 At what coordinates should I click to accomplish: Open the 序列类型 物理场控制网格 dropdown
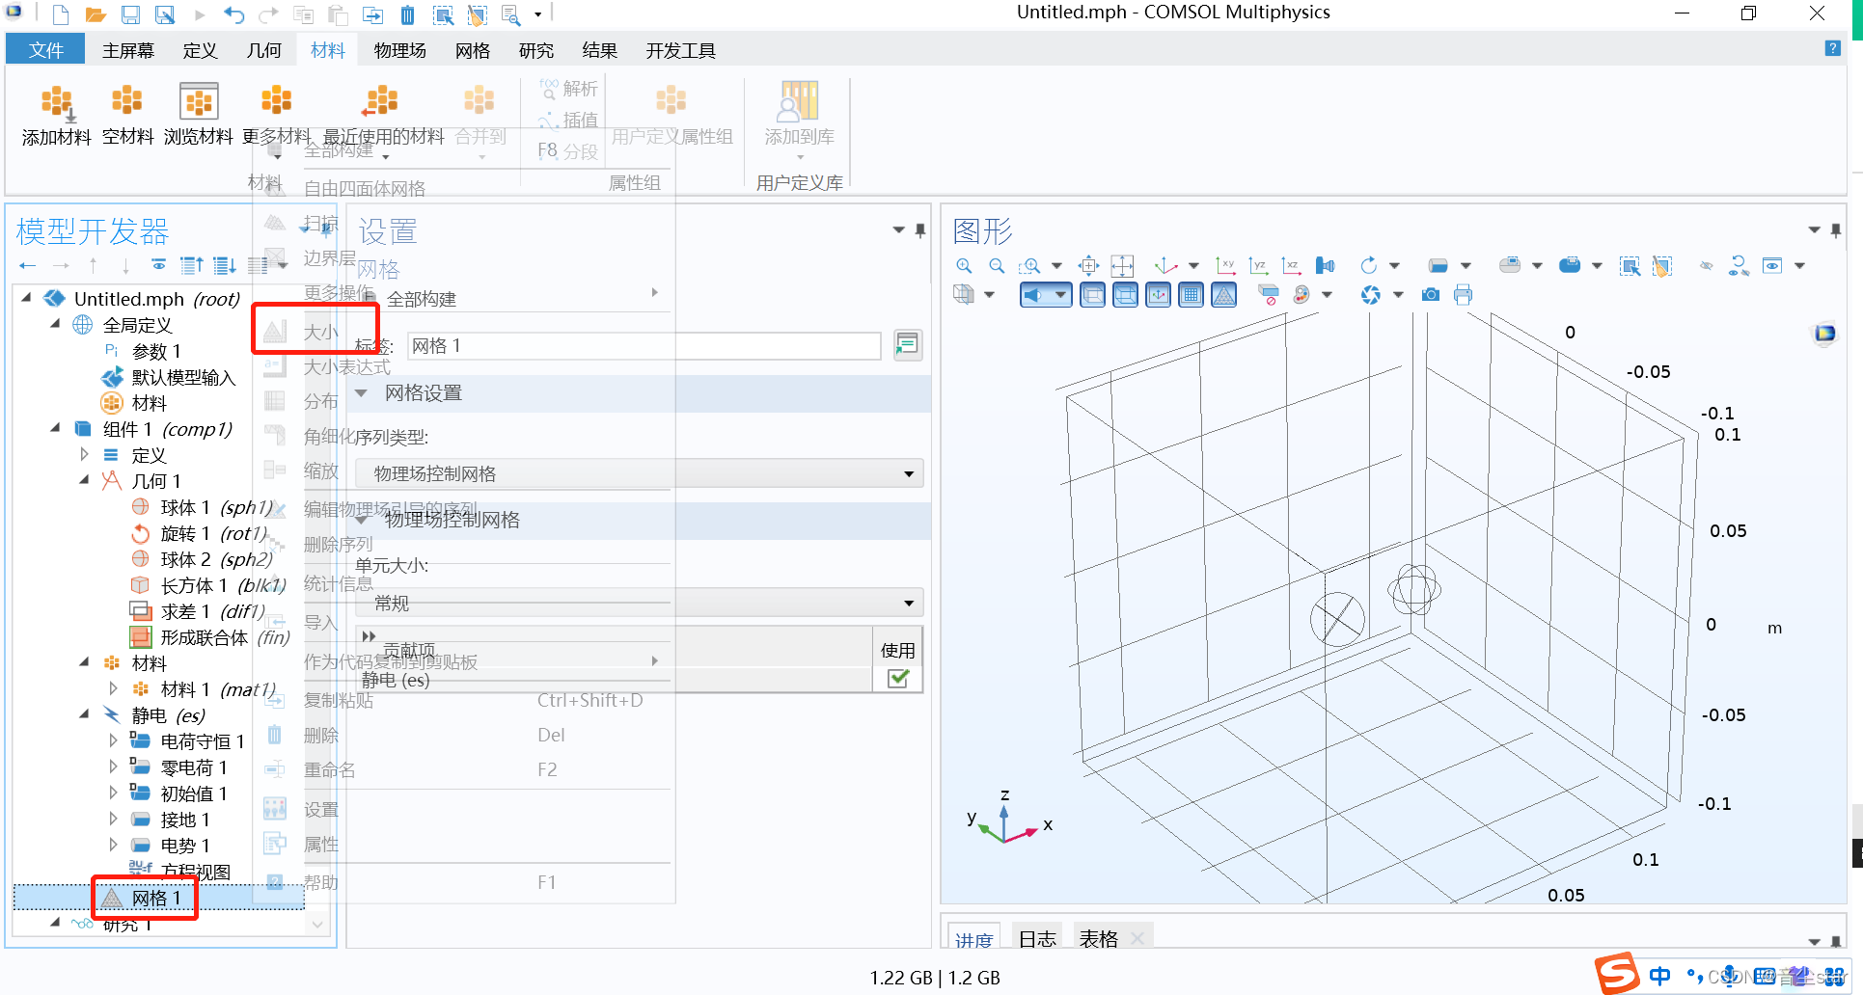[x=640, y=473]
